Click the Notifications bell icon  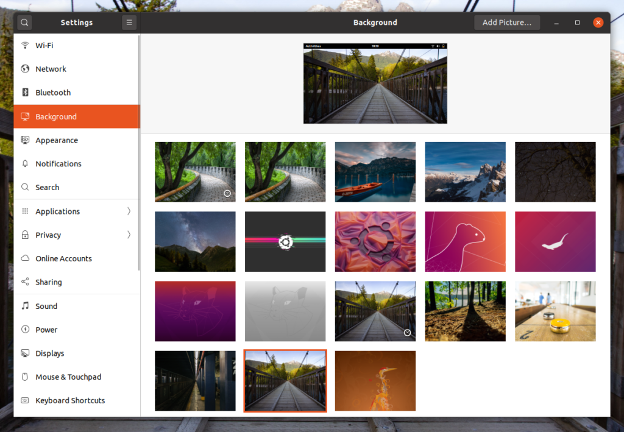(x=25, y=164)
